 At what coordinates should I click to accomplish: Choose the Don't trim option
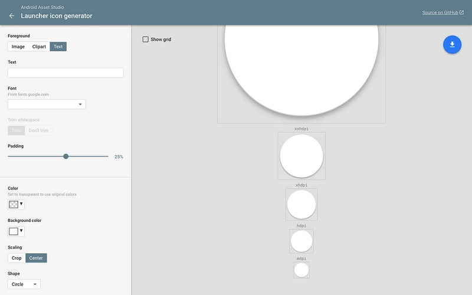click(x=38, y=130)
